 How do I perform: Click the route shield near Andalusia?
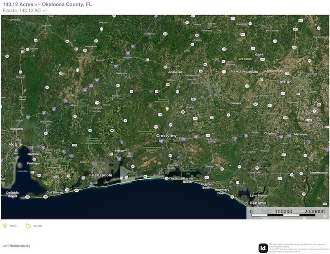tap(165, 67)
